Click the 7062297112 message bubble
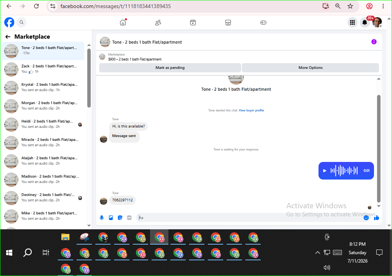This screenshot has width=392, height=276. (x=122, y=200)
